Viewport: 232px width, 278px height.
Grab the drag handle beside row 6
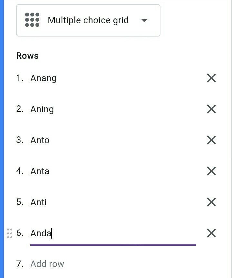click(x=10, y=233)
